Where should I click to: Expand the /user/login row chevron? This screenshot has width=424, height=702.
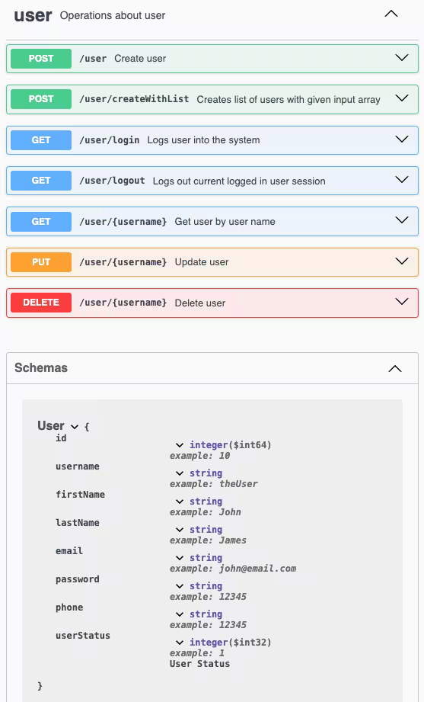(402, 139)
